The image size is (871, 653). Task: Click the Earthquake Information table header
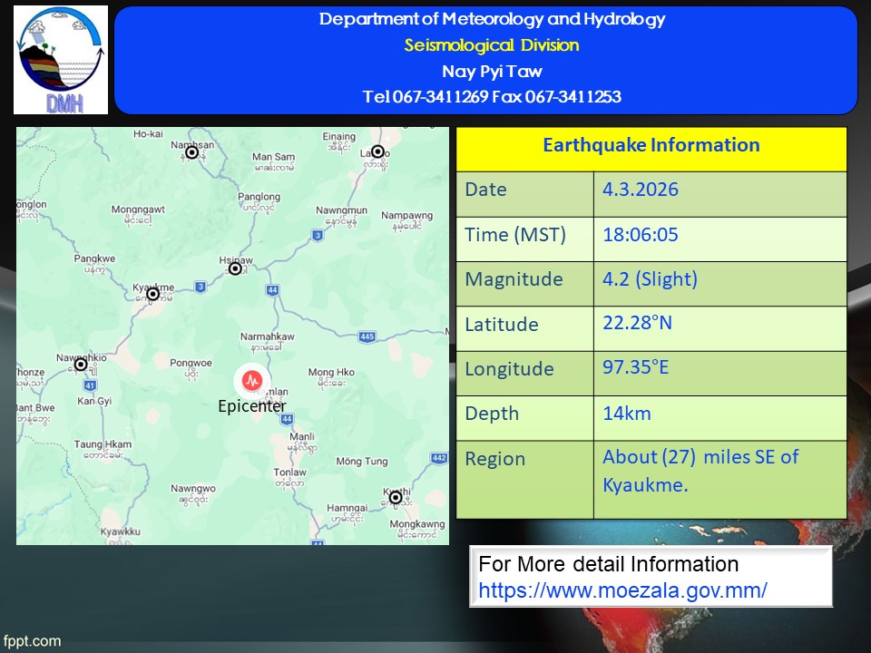click(651, 146)
